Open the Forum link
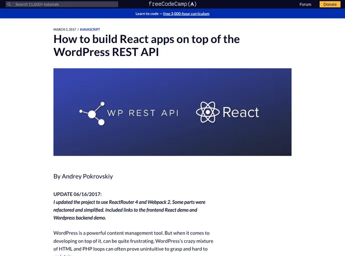345x256 pixels. coord(305,4)
